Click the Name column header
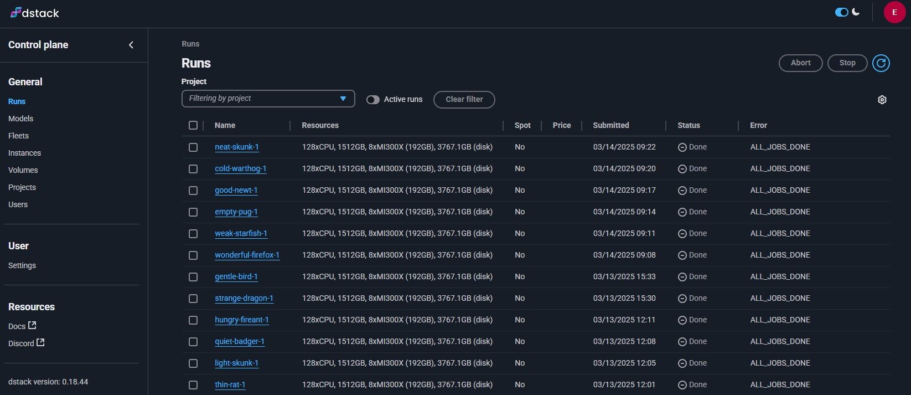Screen dimensions: 911x395 click(x=225, y=125)
